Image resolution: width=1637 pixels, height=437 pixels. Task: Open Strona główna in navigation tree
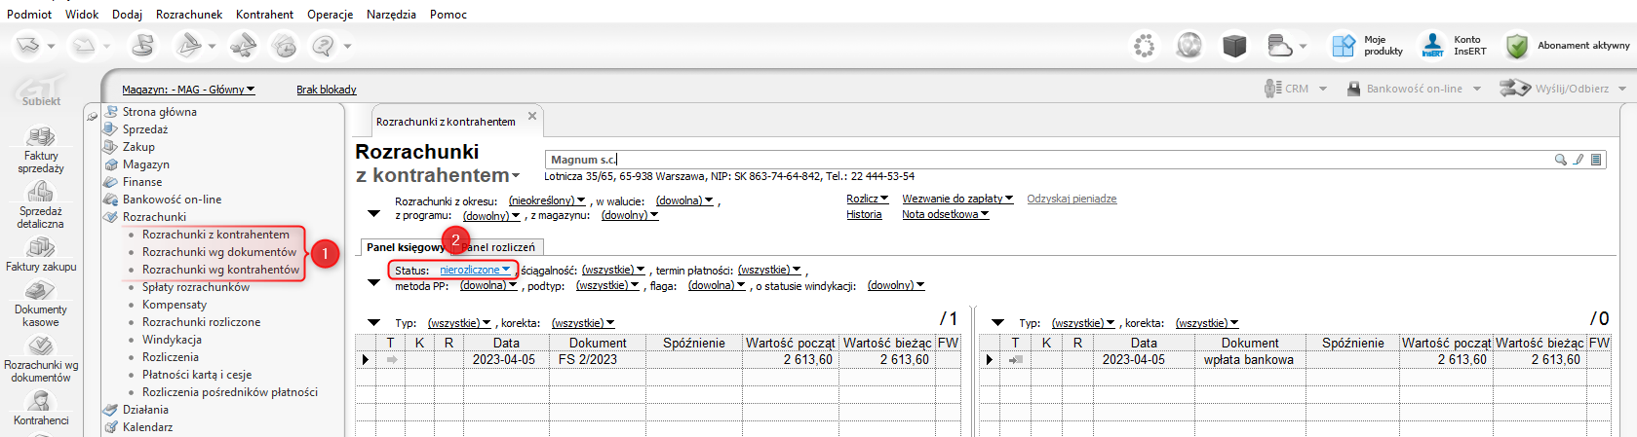point(160,112)
